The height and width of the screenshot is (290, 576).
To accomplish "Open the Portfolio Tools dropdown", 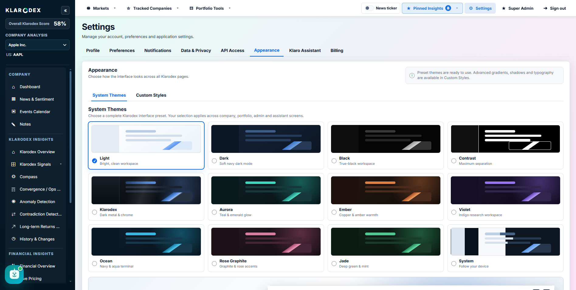I will pos(210,8).
